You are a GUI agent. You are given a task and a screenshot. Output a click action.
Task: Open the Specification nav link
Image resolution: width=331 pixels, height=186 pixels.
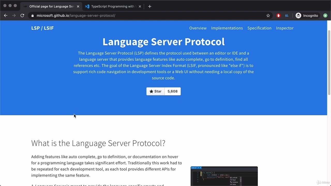click(x=259, y=28)
